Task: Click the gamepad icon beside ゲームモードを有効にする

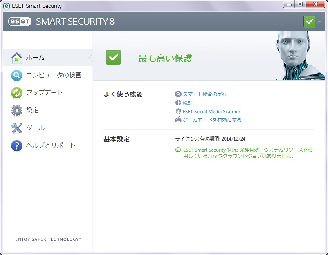Action: click(179, 120)
